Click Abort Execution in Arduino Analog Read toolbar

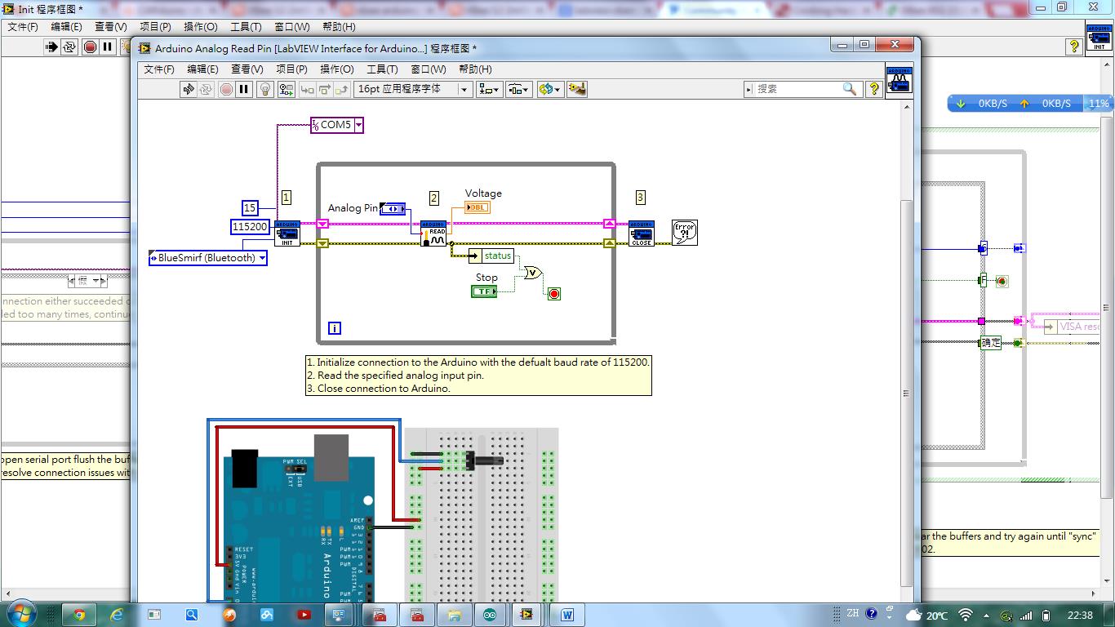coord(226,89)
